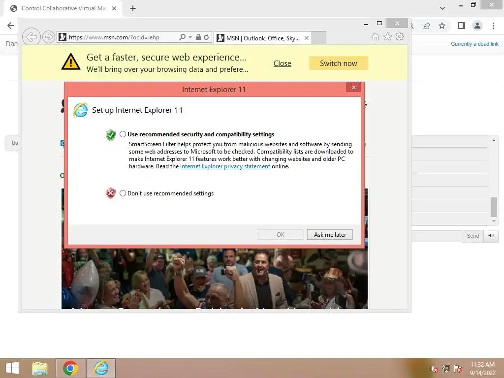Select Use recommended security and compatibility settings
Image resolution: width=504 pixels, height=378 pixels.
(123, 134)
